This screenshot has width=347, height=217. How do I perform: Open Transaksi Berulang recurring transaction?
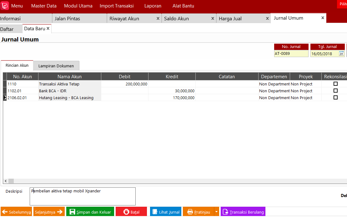coord(243,212)
